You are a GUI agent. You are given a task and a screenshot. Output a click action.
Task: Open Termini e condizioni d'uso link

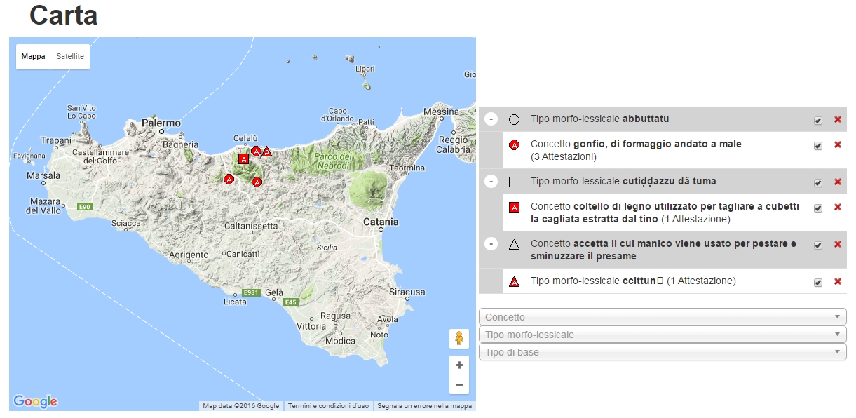(x=328, y=406)
